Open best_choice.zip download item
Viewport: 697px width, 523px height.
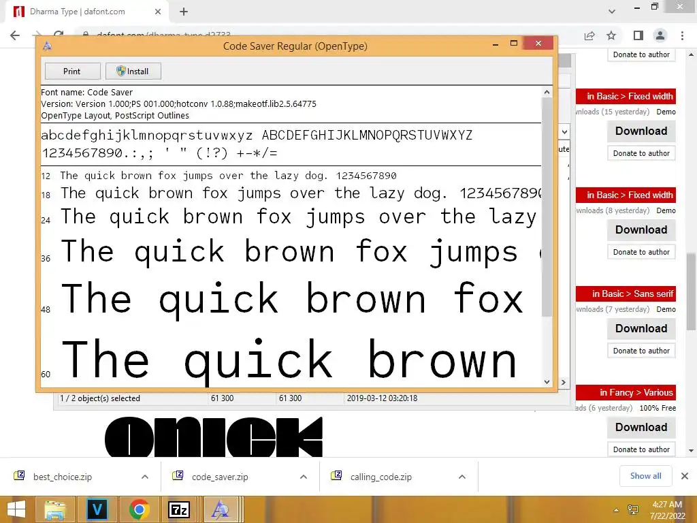click(62, 477)
